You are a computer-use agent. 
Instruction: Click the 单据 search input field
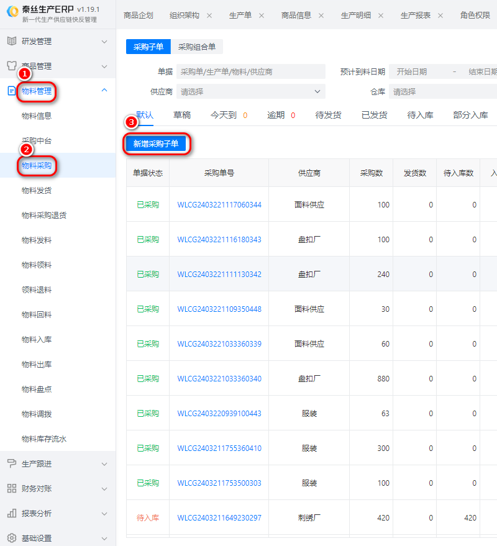tap(250, 72)
